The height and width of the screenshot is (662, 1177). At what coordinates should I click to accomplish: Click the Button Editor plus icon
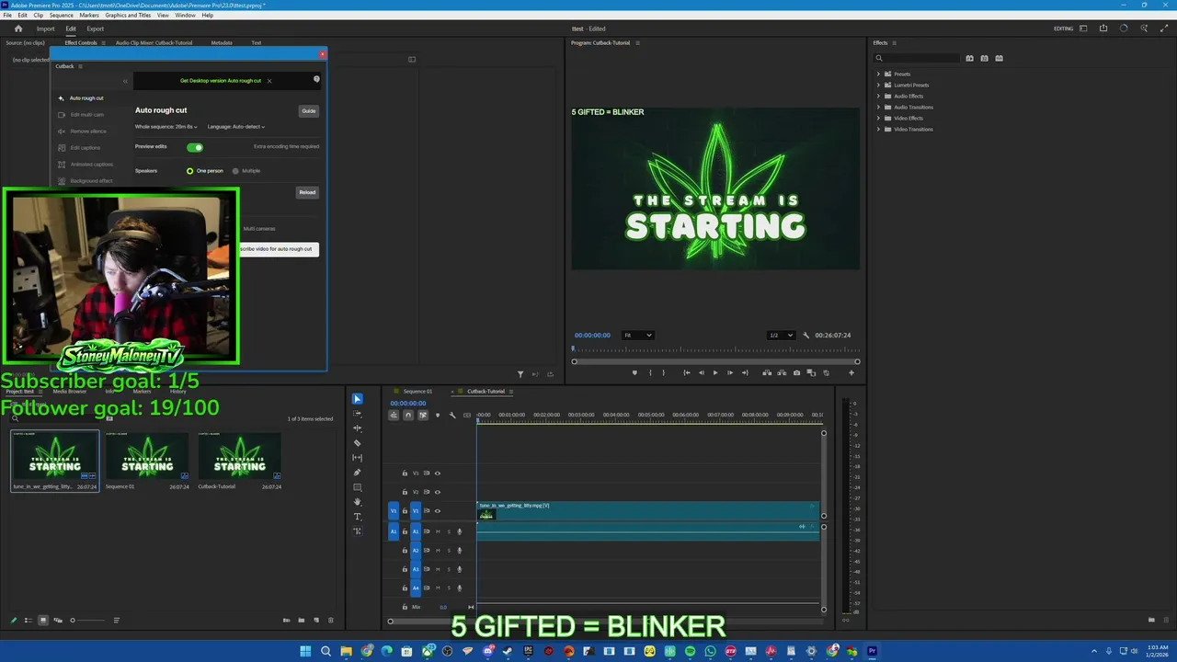(851, 372)
